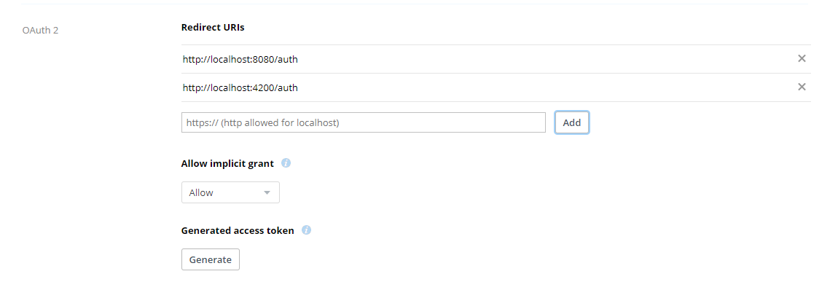Click the Generate button label text

point(210,260)
